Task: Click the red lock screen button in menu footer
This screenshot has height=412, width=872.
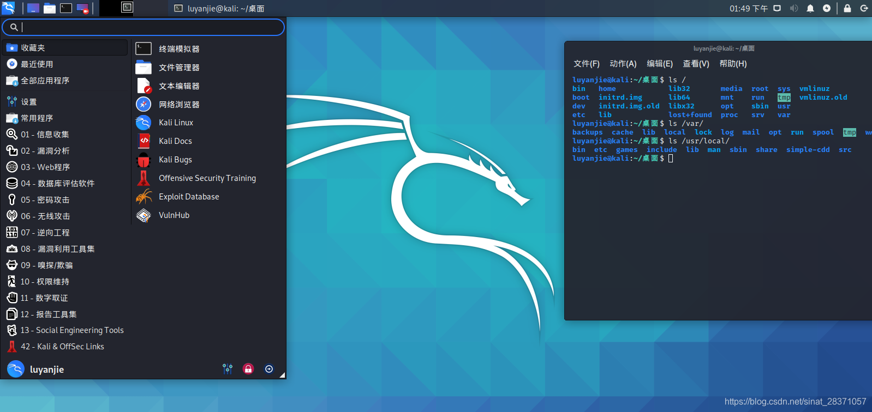Action: pyautogui.click(x=248, y=369)
